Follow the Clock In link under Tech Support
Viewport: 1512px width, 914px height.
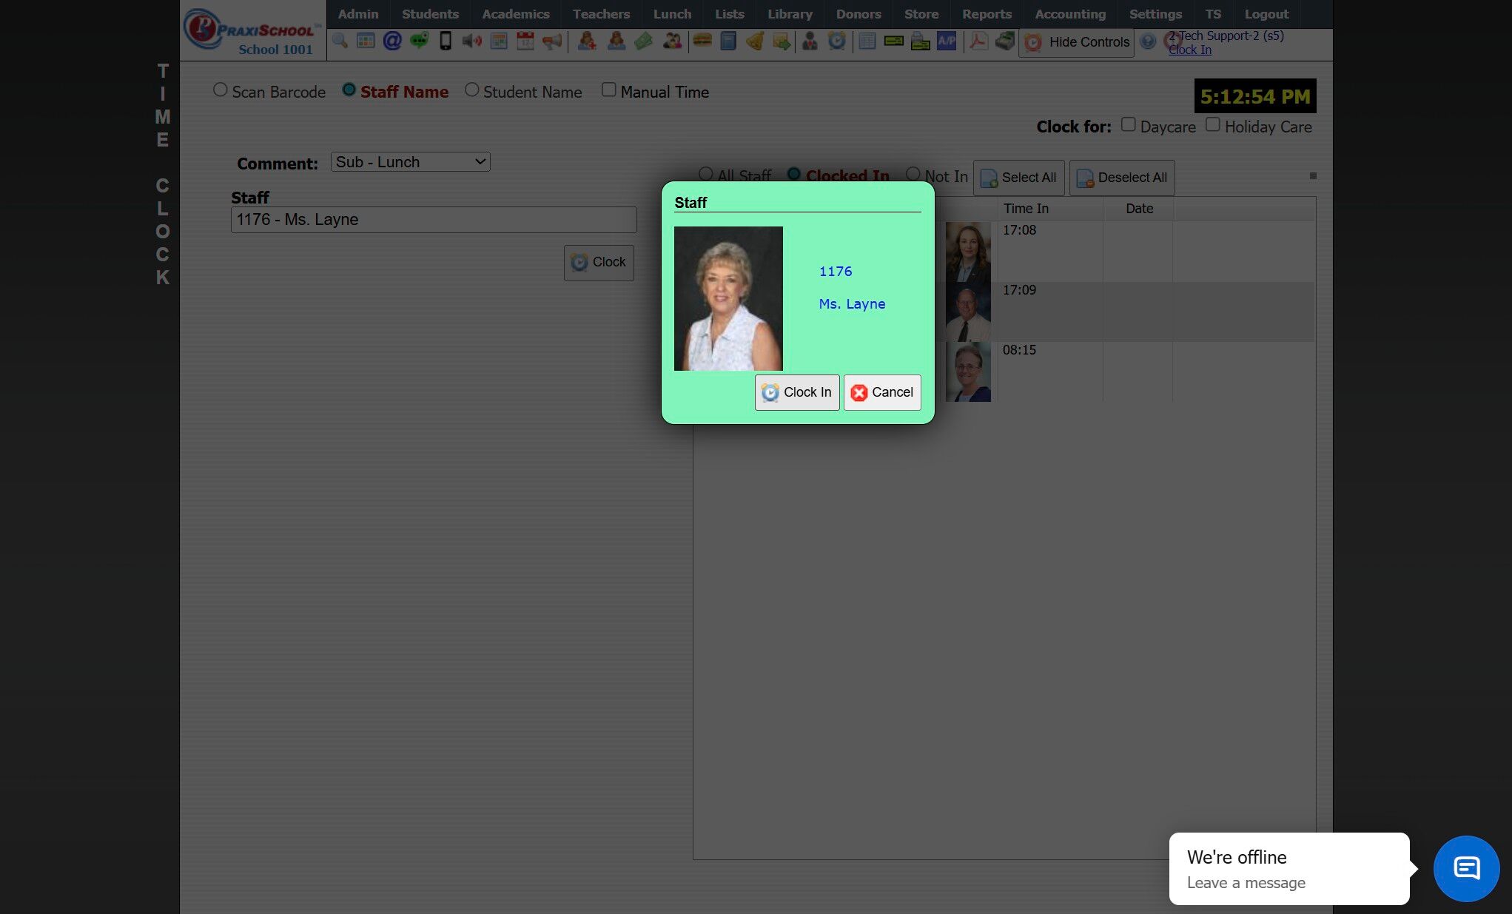[x=1189, y=50]
